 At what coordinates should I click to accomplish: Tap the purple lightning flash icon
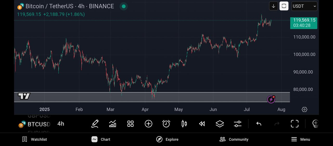pyautogui.click(x=271, y=99)
